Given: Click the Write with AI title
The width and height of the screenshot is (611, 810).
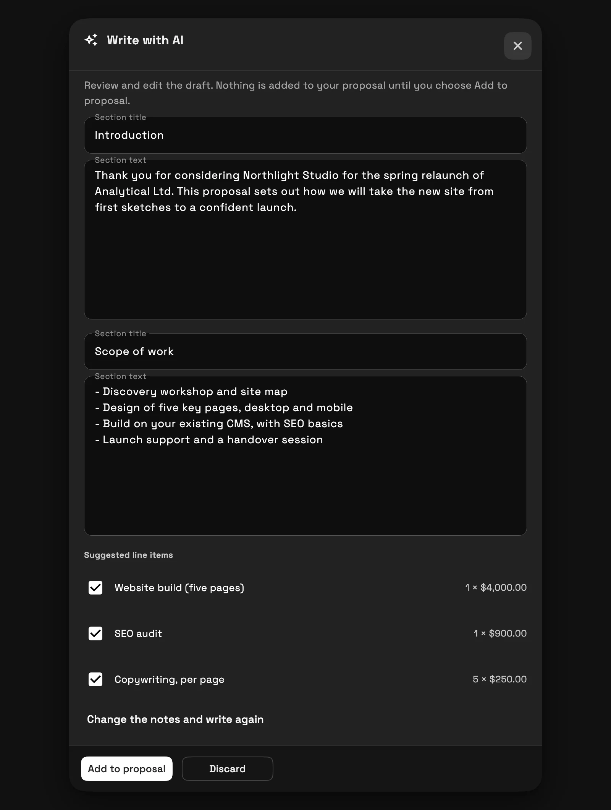Looking at the screenshot, I should pos(145,40).
